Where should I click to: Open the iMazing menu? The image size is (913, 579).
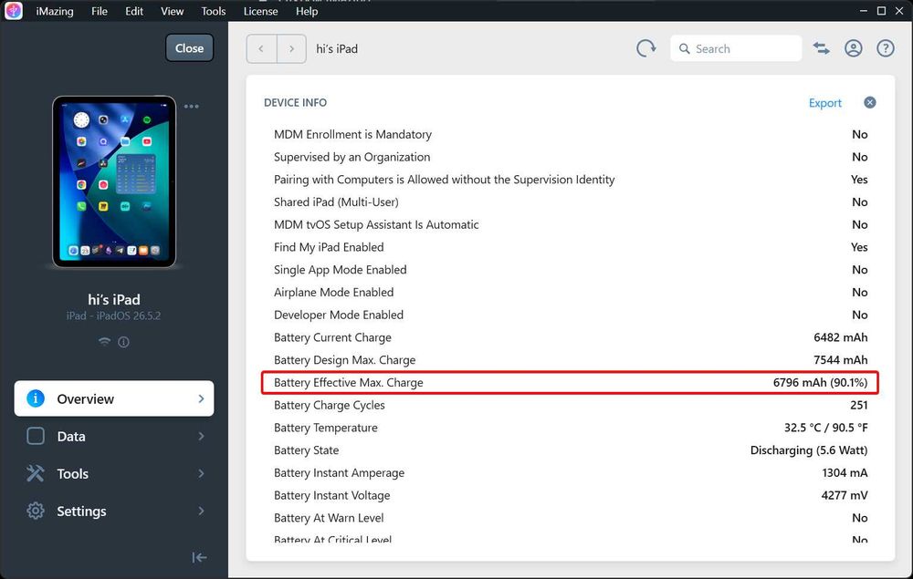pyautogui.click(x=55, y=11)
